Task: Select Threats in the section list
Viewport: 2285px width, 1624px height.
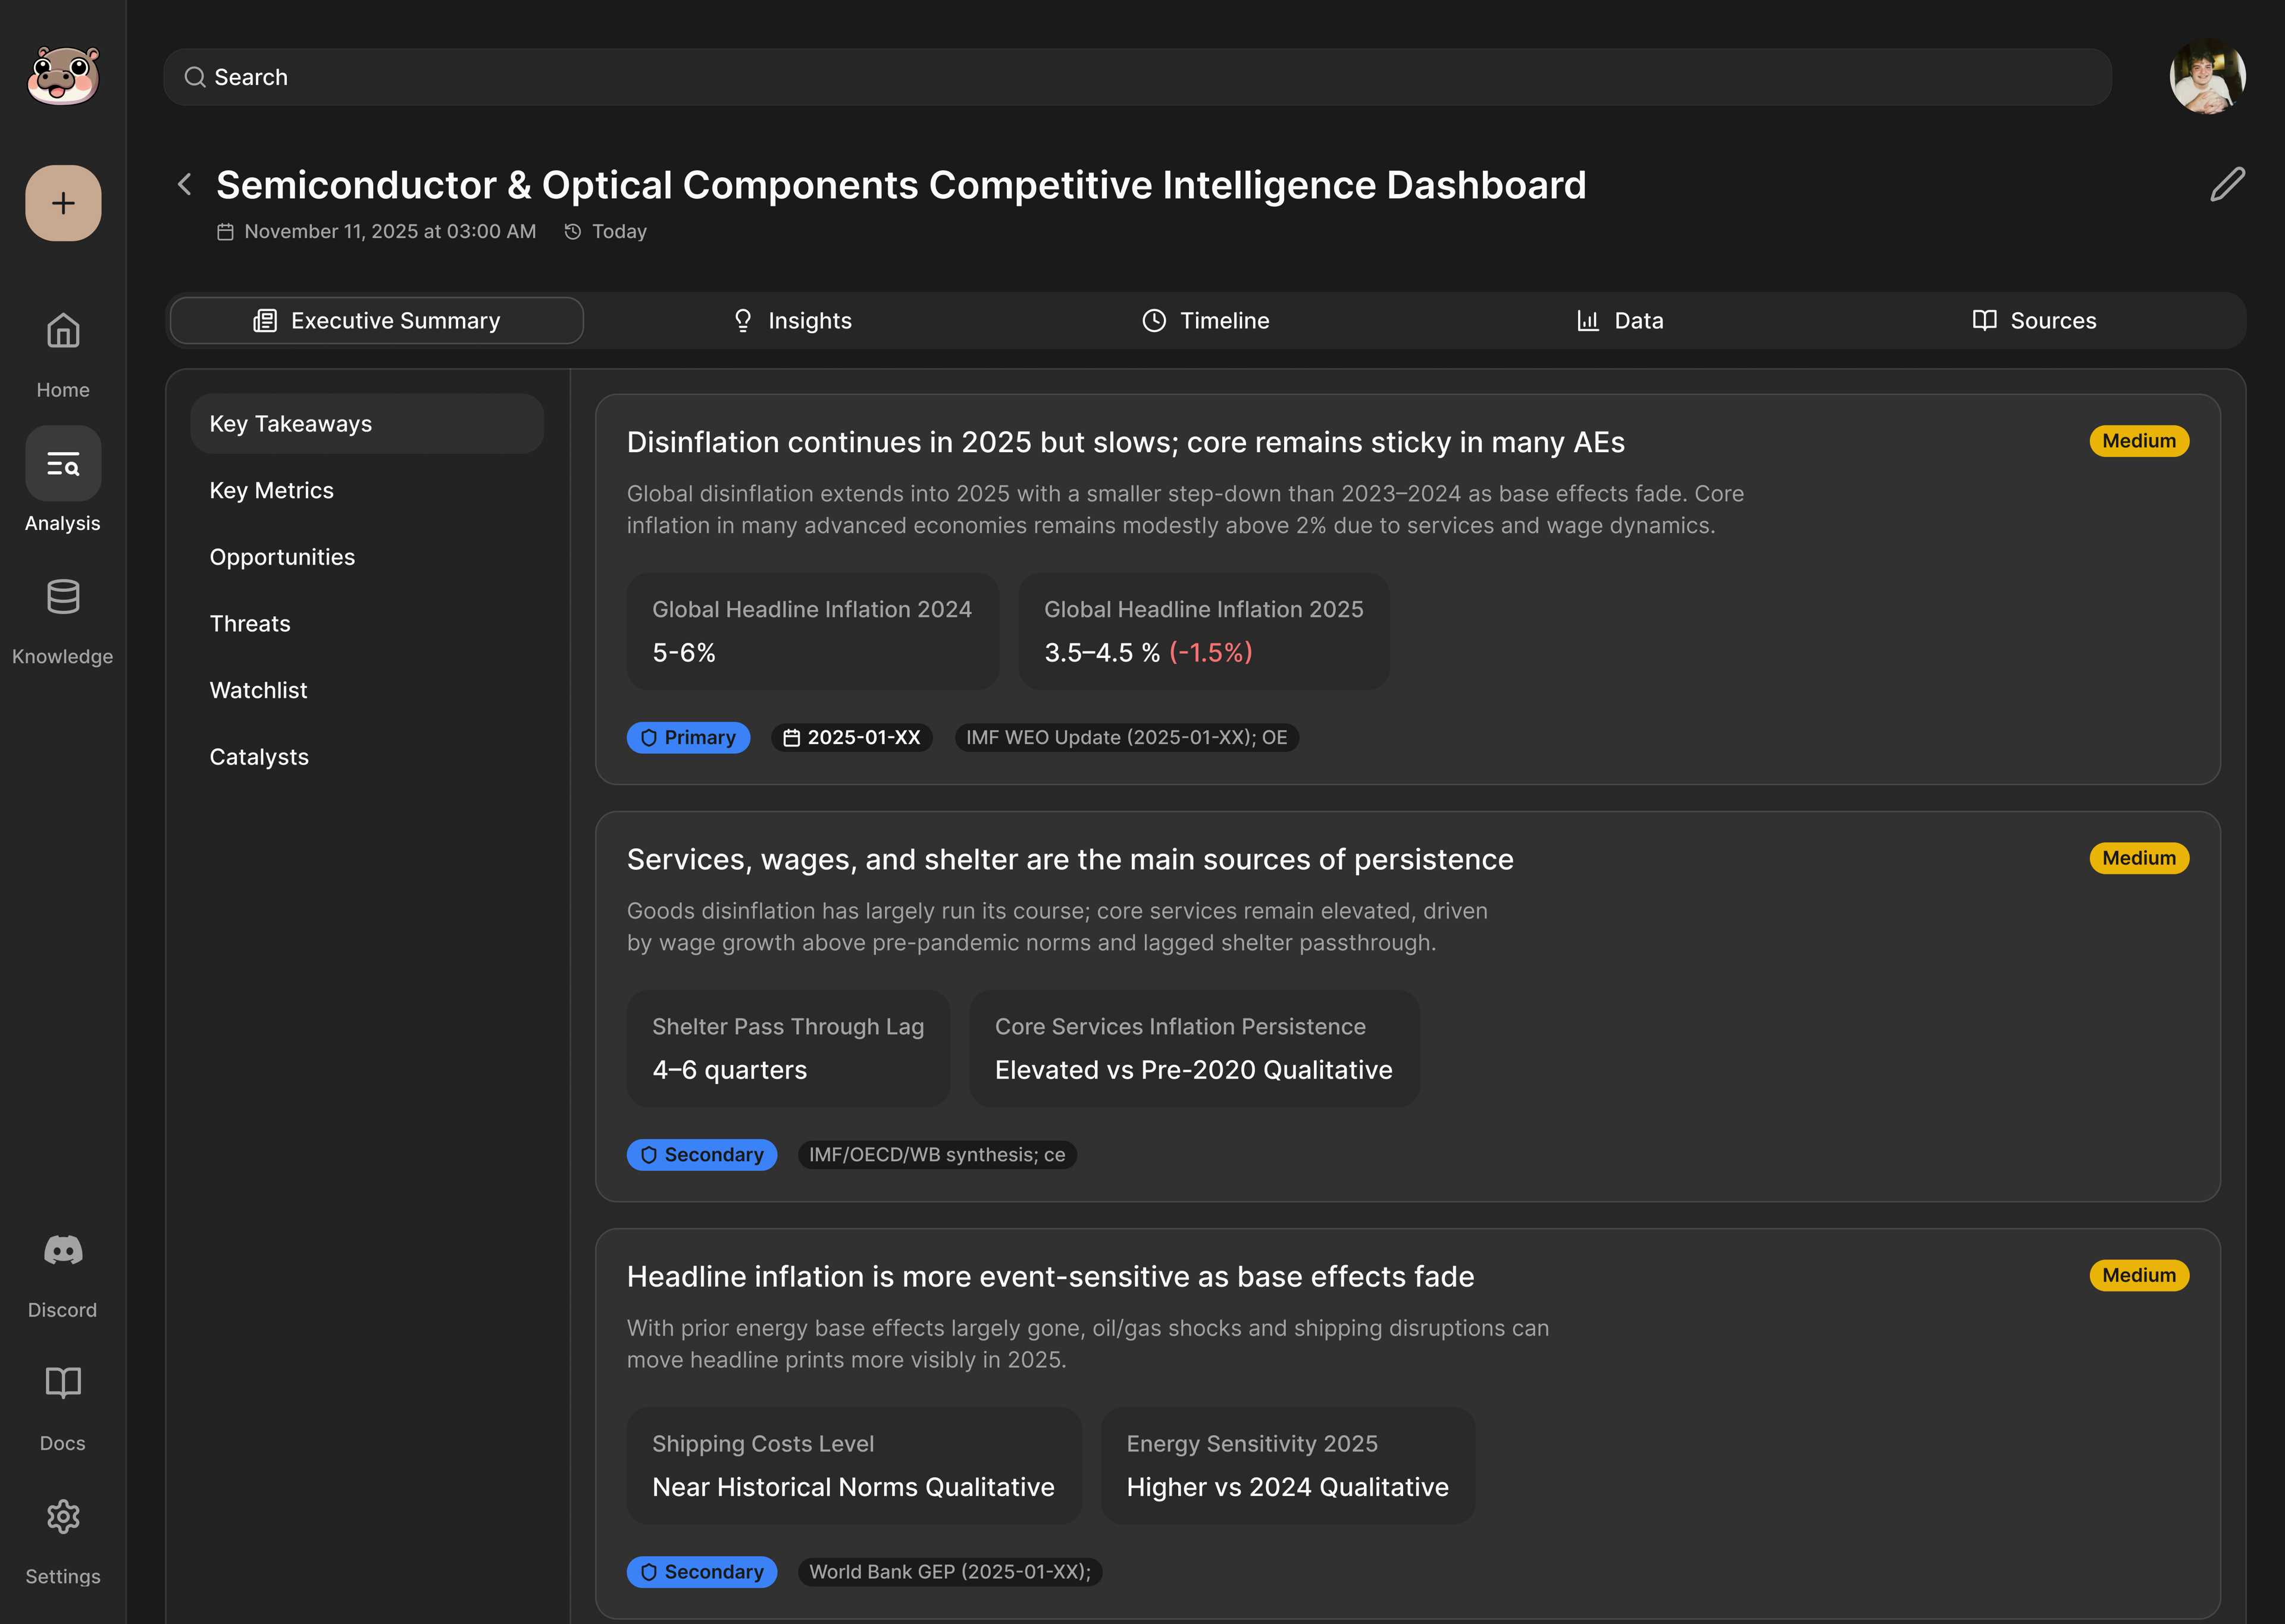Action: [x=250, y=624]
